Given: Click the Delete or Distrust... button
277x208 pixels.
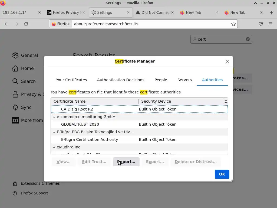Looking at the screenshot, I should pos(196,162).
